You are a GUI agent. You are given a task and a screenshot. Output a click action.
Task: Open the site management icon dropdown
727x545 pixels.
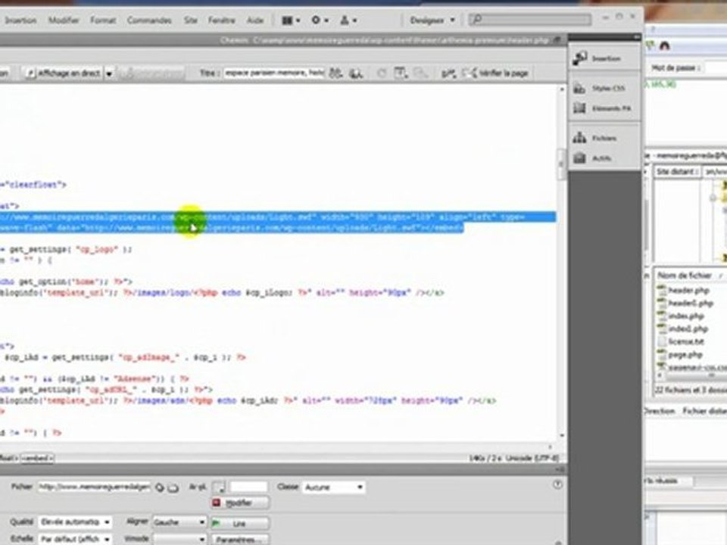[x=348, y=20]
